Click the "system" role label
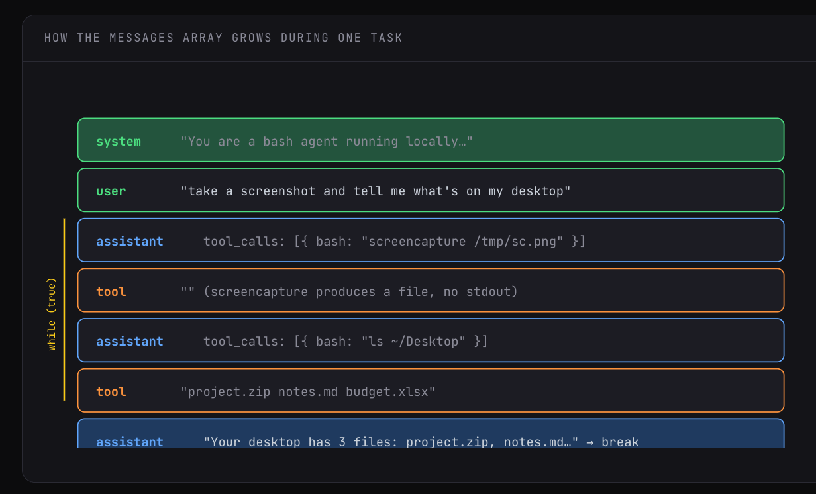 pos(119,141)
